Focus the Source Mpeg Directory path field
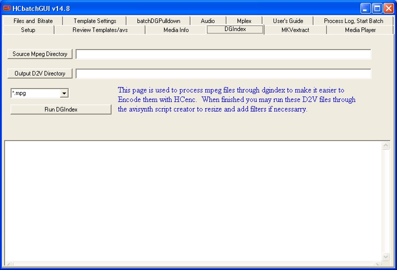Image resolution: width=397 pixels, height=270 pixels. click(x=223, y=54)
